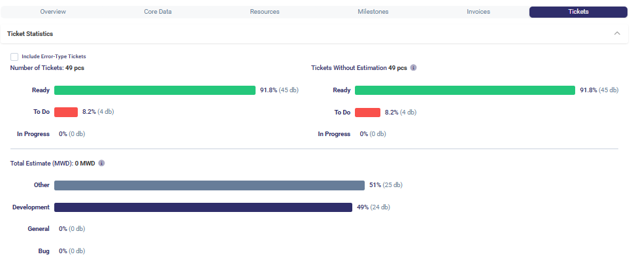The image size is (634, 263).
Task: Open the Core Data tab
Action: (x=159, y=12)
